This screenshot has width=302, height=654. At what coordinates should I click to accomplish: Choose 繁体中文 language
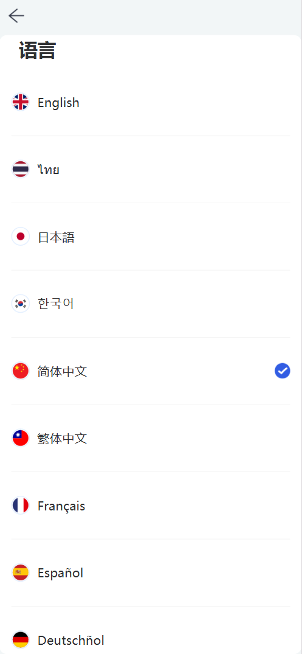(x=151, y=439)
